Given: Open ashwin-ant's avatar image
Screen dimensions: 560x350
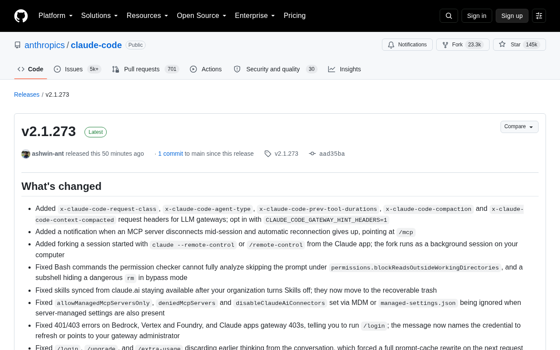Looking at the screenshot, I should pyautogui.click(x=26, y=154).
